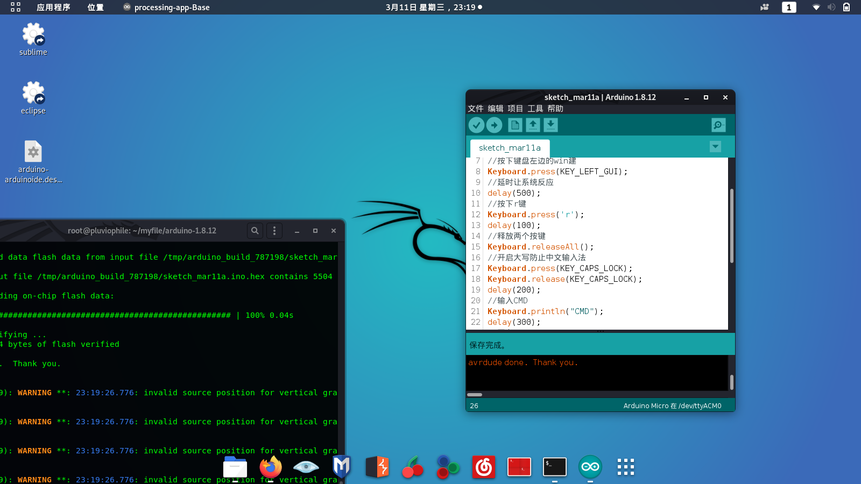Launch Metasploit from the dock
Viewport: 861px width, 484px height.
pyautogui.click(x=342, y=467)
